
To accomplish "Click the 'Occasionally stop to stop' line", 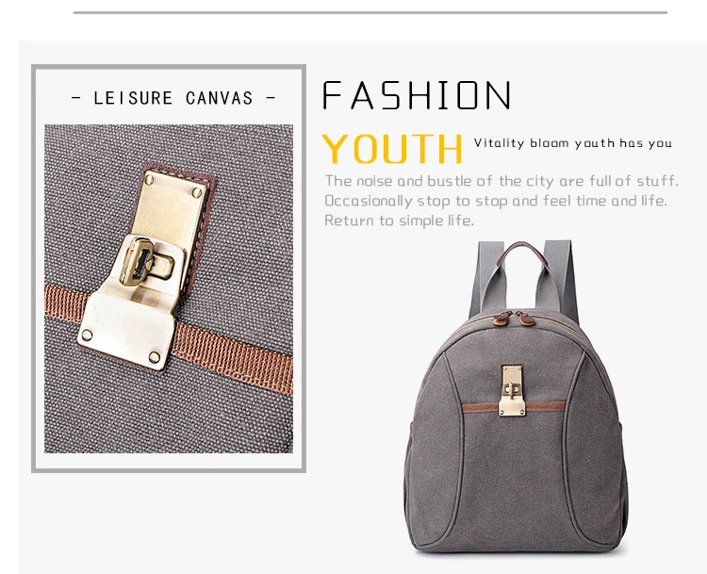I will click(x=496, y=201).
